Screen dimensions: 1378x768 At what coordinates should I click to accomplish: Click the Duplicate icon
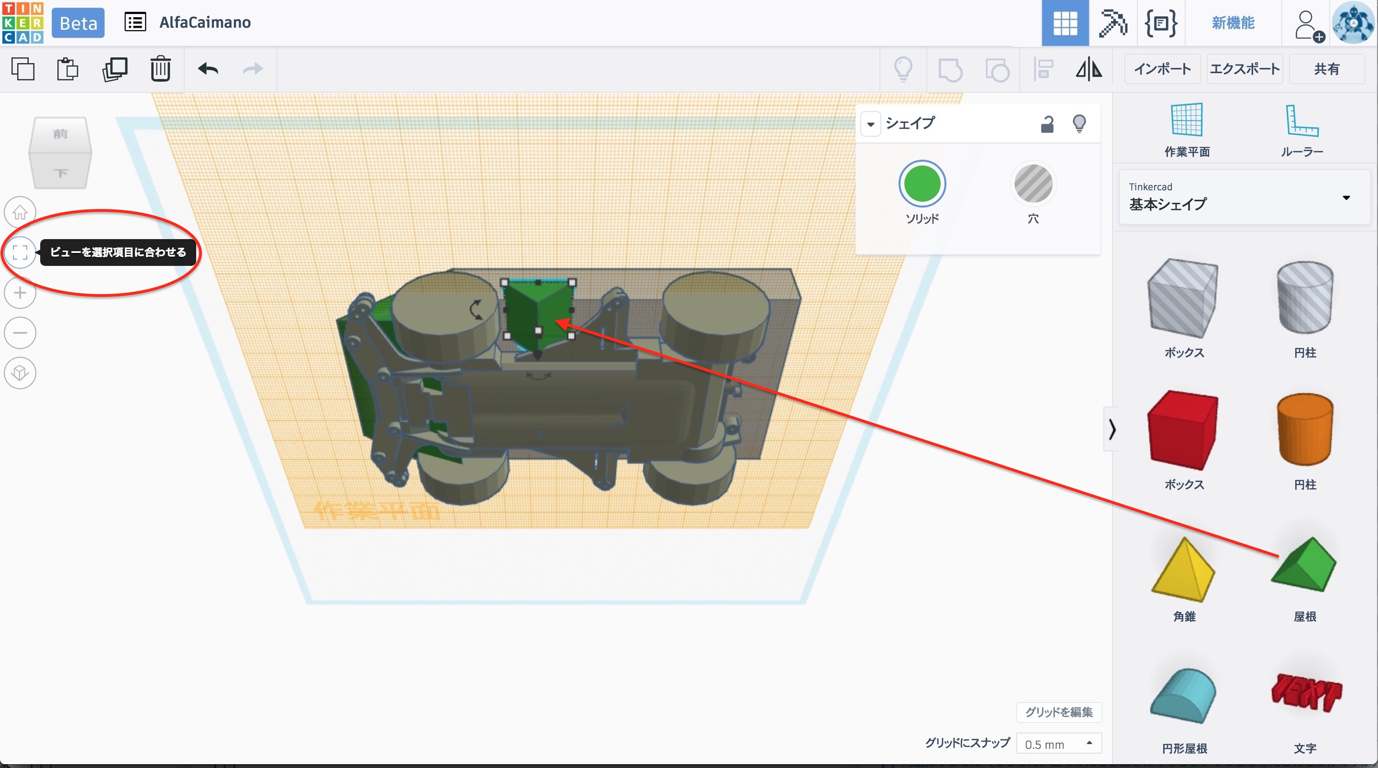coord(114,69)
